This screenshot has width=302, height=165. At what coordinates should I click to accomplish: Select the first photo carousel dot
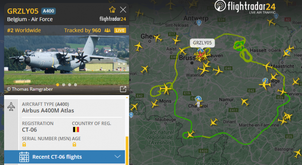[x=58, y=85]
